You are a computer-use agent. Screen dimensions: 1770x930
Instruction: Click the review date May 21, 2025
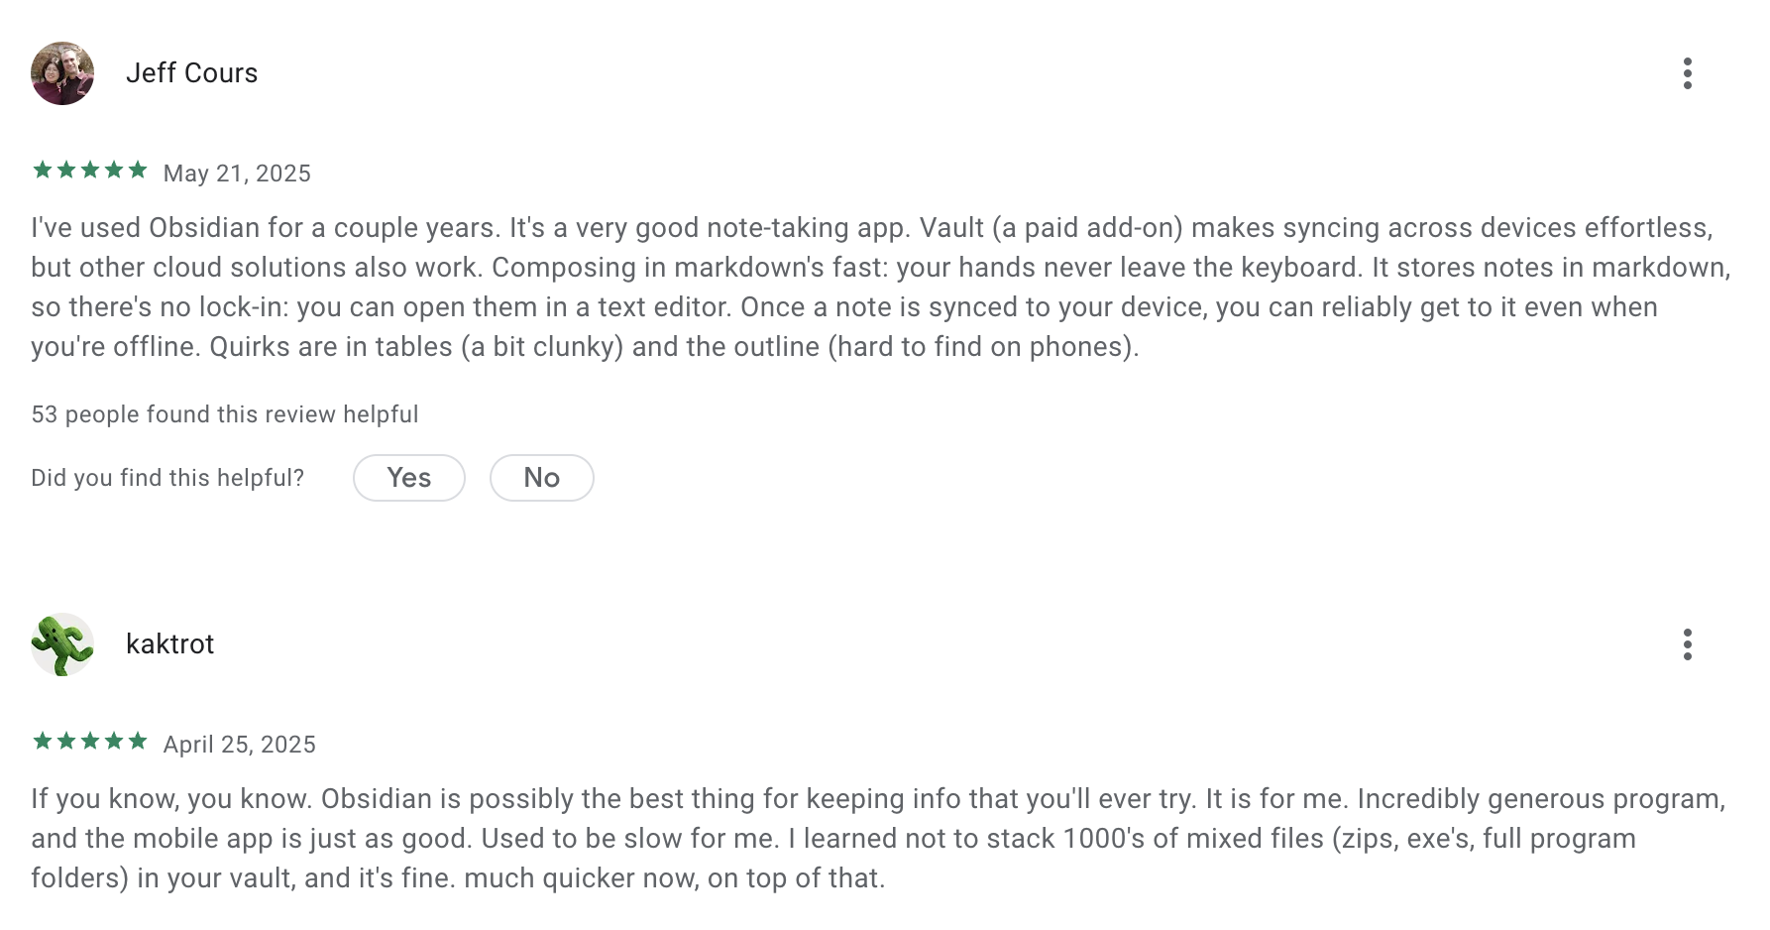click(x=236, y=173)
